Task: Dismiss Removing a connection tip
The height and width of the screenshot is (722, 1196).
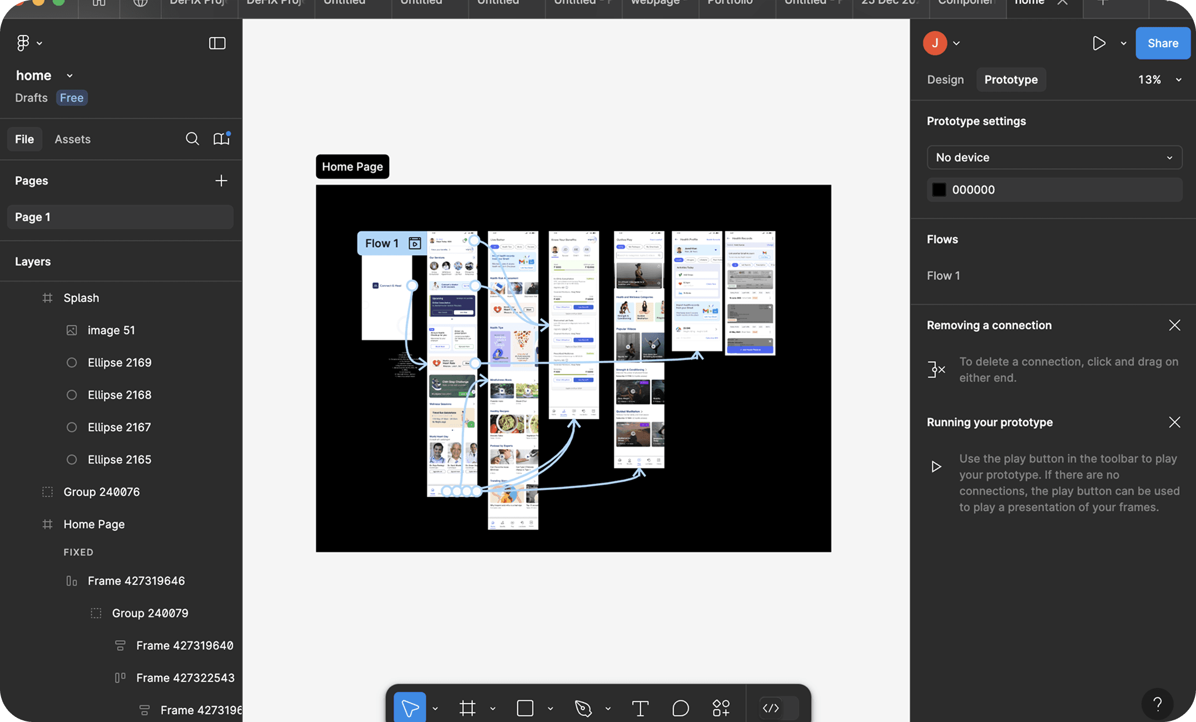Action: 1174,325
